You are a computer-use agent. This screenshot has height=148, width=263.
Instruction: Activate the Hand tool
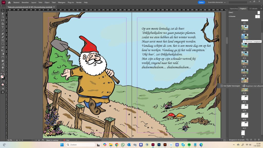pyautogui.click(x=3, y=68)
